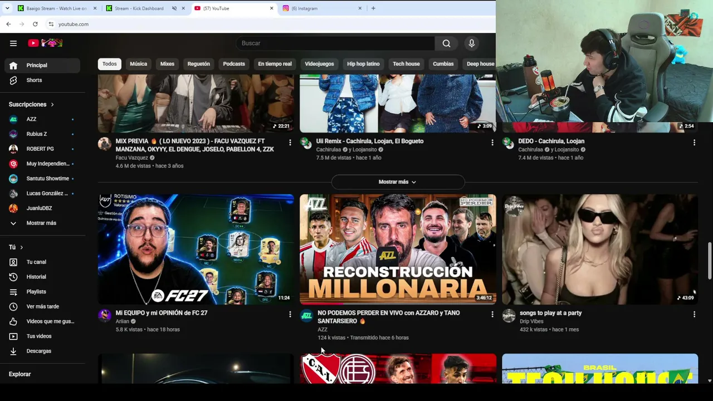Open Historial in the sidebar
Image resolution: width=713 pixels, height=401 pixels.
pos(42,277)
